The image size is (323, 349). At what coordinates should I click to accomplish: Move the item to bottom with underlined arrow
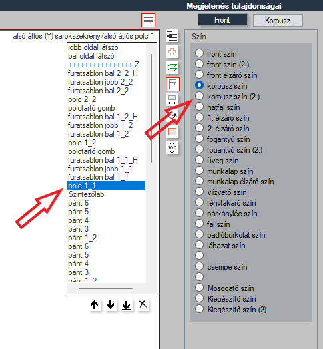[x=127, y=305]
